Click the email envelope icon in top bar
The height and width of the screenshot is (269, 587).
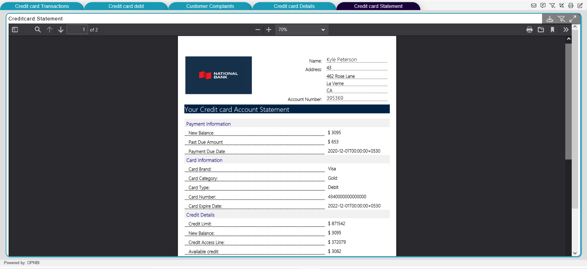534,5
